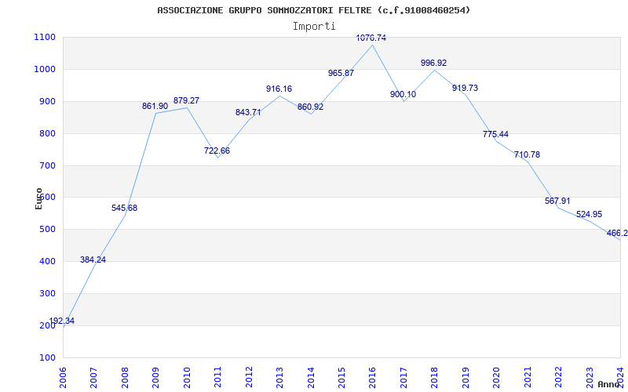Click y-axis tick 500

[x=47, y=230]
